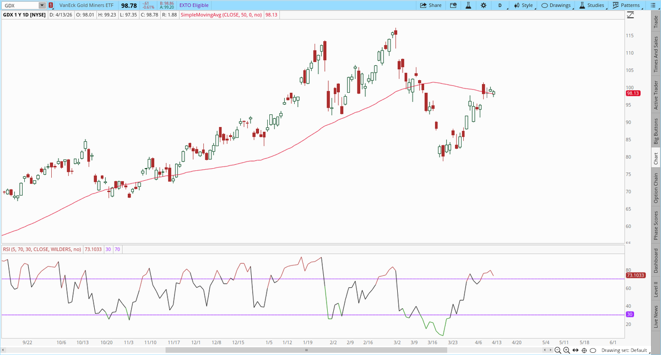Open the Dashboard side tab
The height and width of the screenshot is (355, 661).
655,260
